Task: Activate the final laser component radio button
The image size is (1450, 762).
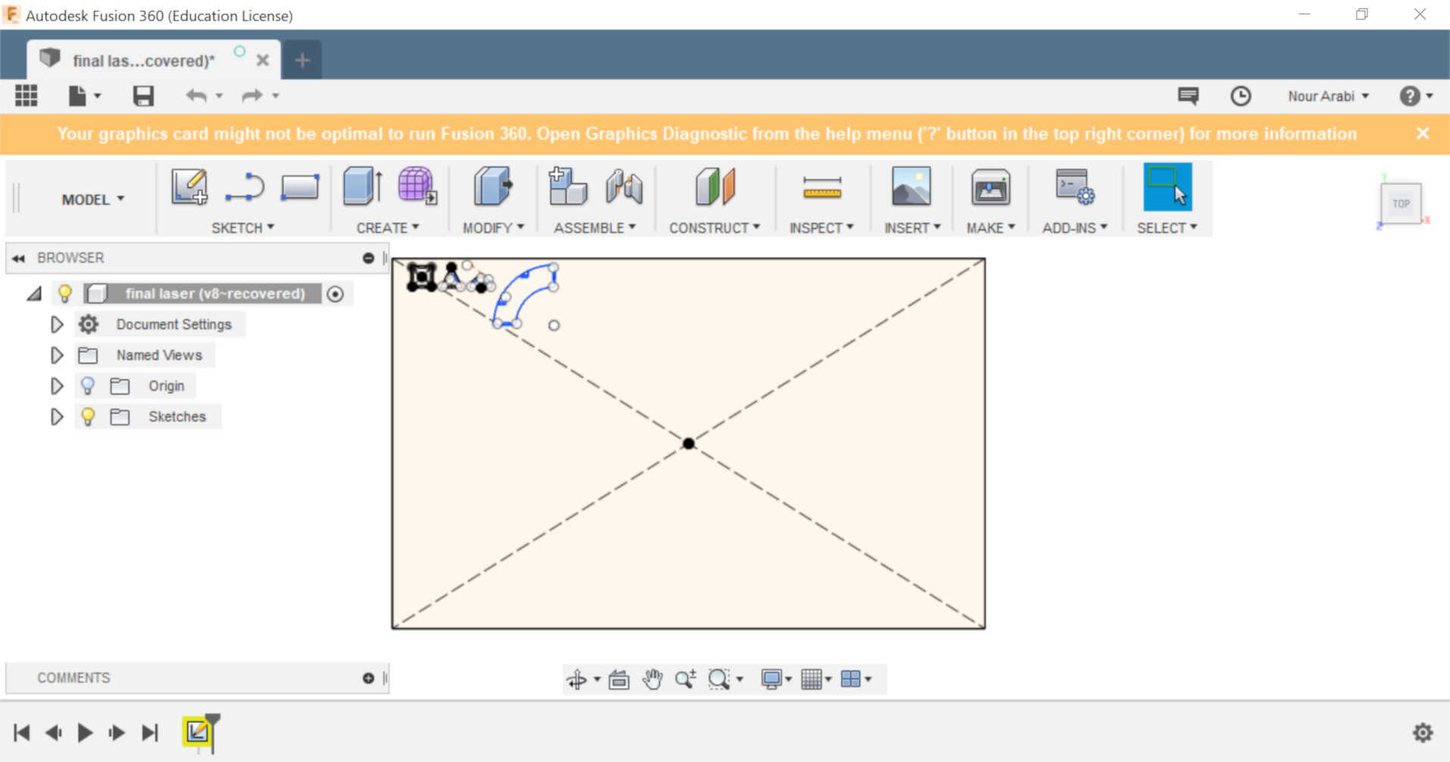Action: pyautogui.click(x=335, y=294)
